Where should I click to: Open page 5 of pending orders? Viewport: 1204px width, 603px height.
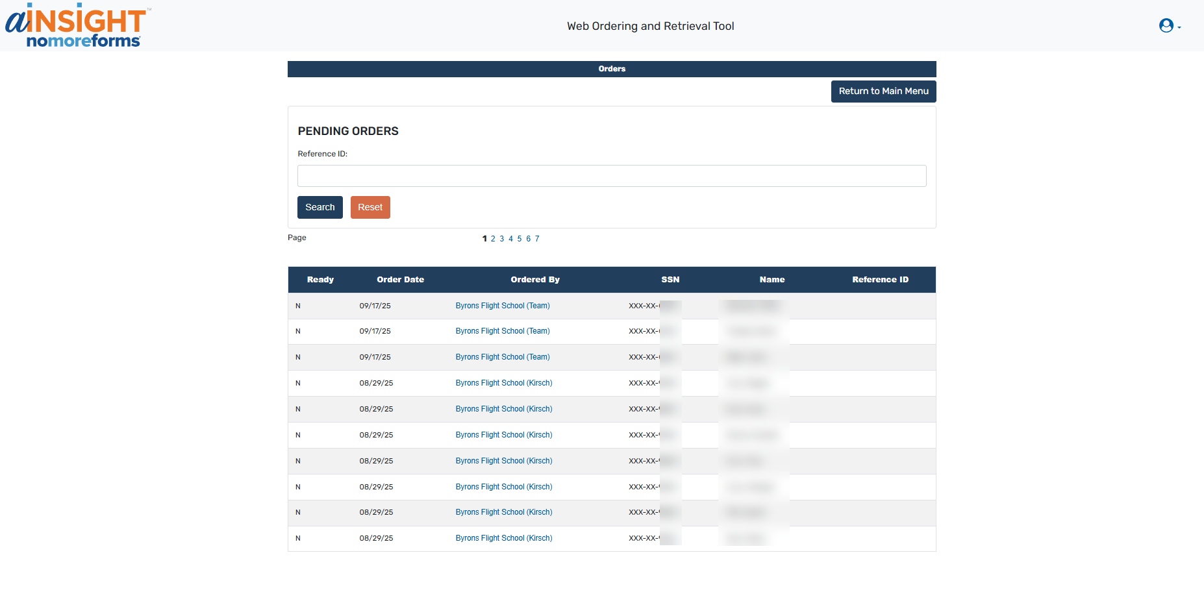pos(520,239)
